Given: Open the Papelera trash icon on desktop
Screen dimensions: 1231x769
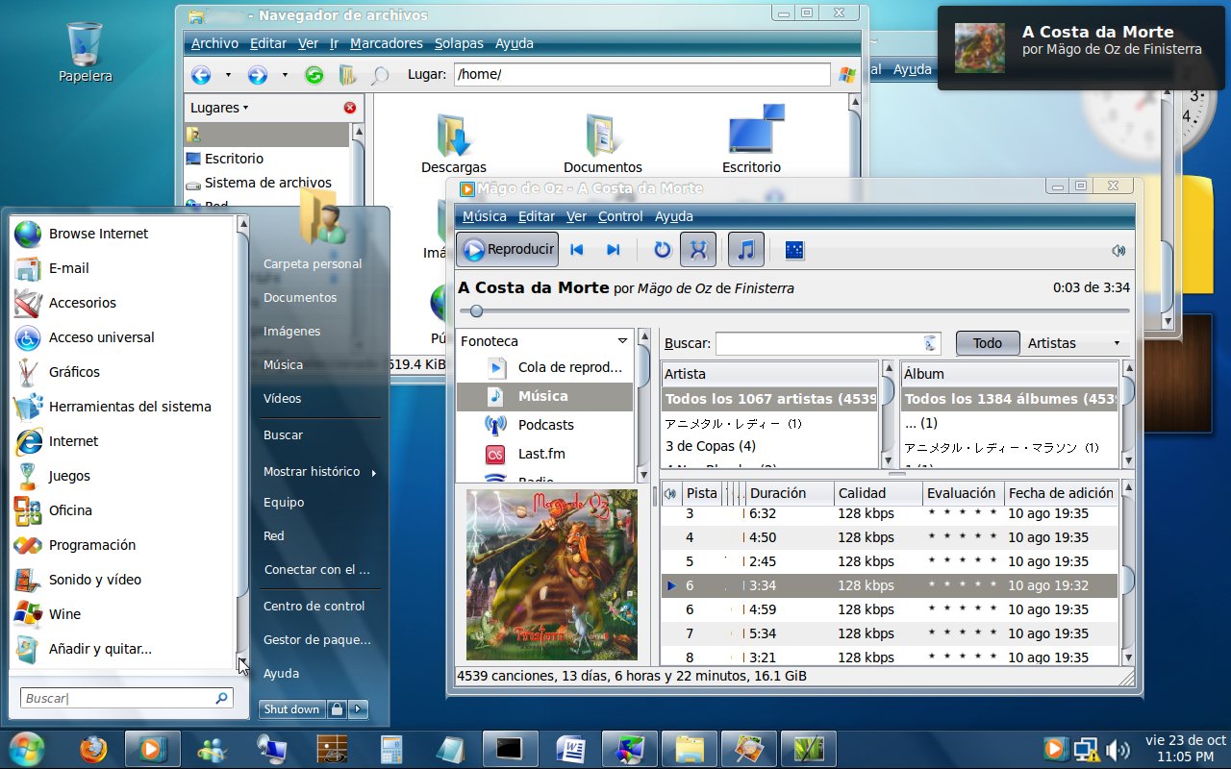Looking at the screenshot, I should [x=86, y=53].
